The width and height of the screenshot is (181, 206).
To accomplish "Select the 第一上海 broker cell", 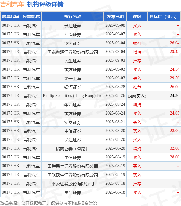I will (73, 78).
